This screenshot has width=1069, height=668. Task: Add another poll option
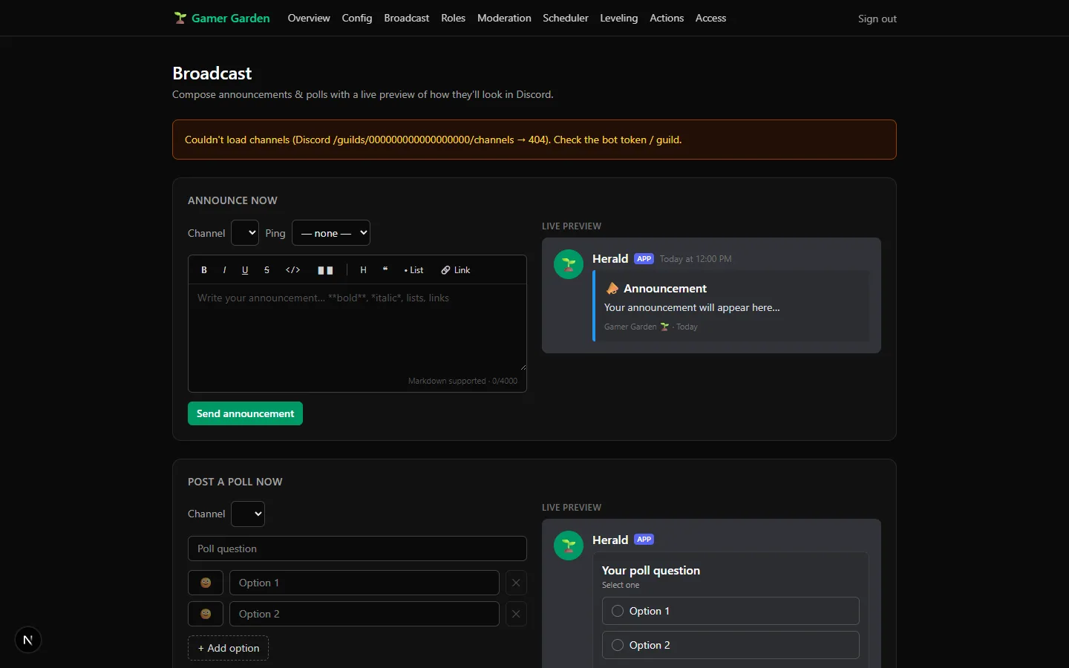pos(228,648)
